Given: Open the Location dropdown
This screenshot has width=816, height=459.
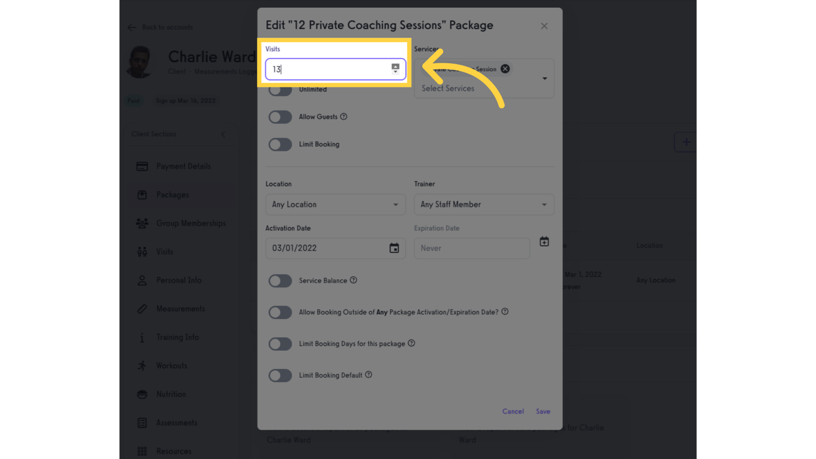Looking at the screenshot, I should (x=335, y=204).
